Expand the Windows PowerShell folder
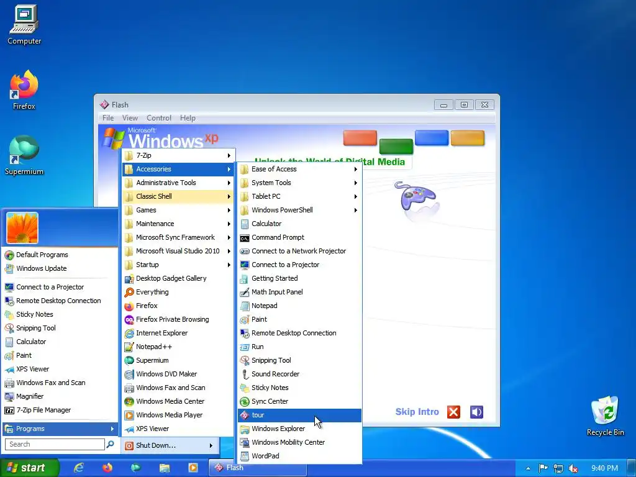636x477 pixels. (x=299, y=210)
